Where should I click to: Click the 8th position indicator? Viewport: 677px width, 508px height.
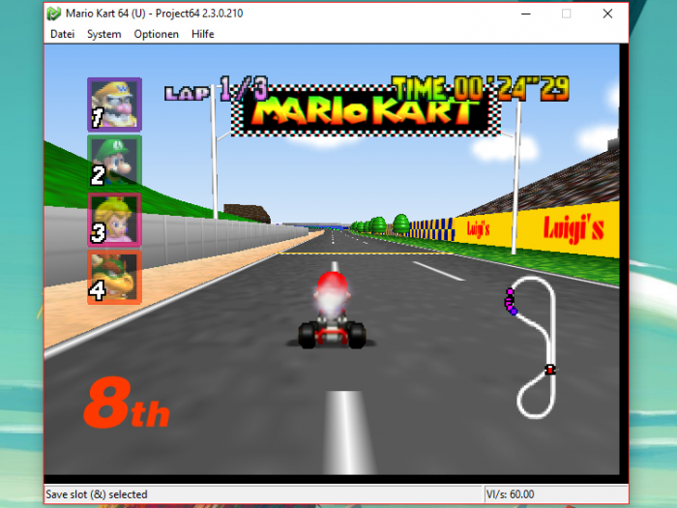[x=126, y=404]
